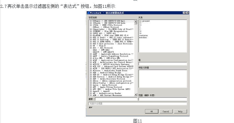Select the AFS (RX) Andrew File System row

click(x=111, y=89)
